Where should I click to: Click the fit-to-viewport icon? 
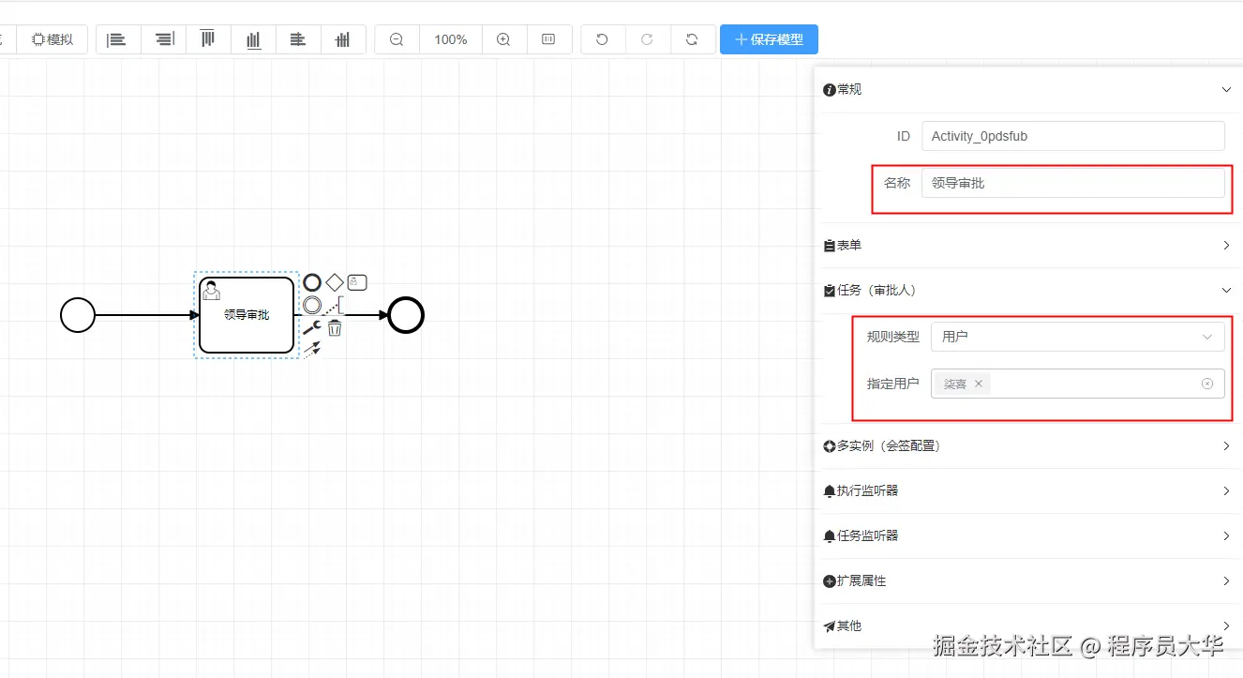(x=549, y=39)
